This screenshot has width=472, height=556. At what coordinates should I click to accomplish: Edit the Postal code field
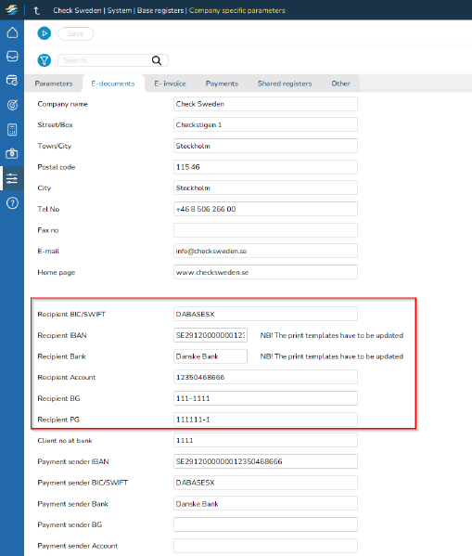(265, 167)
